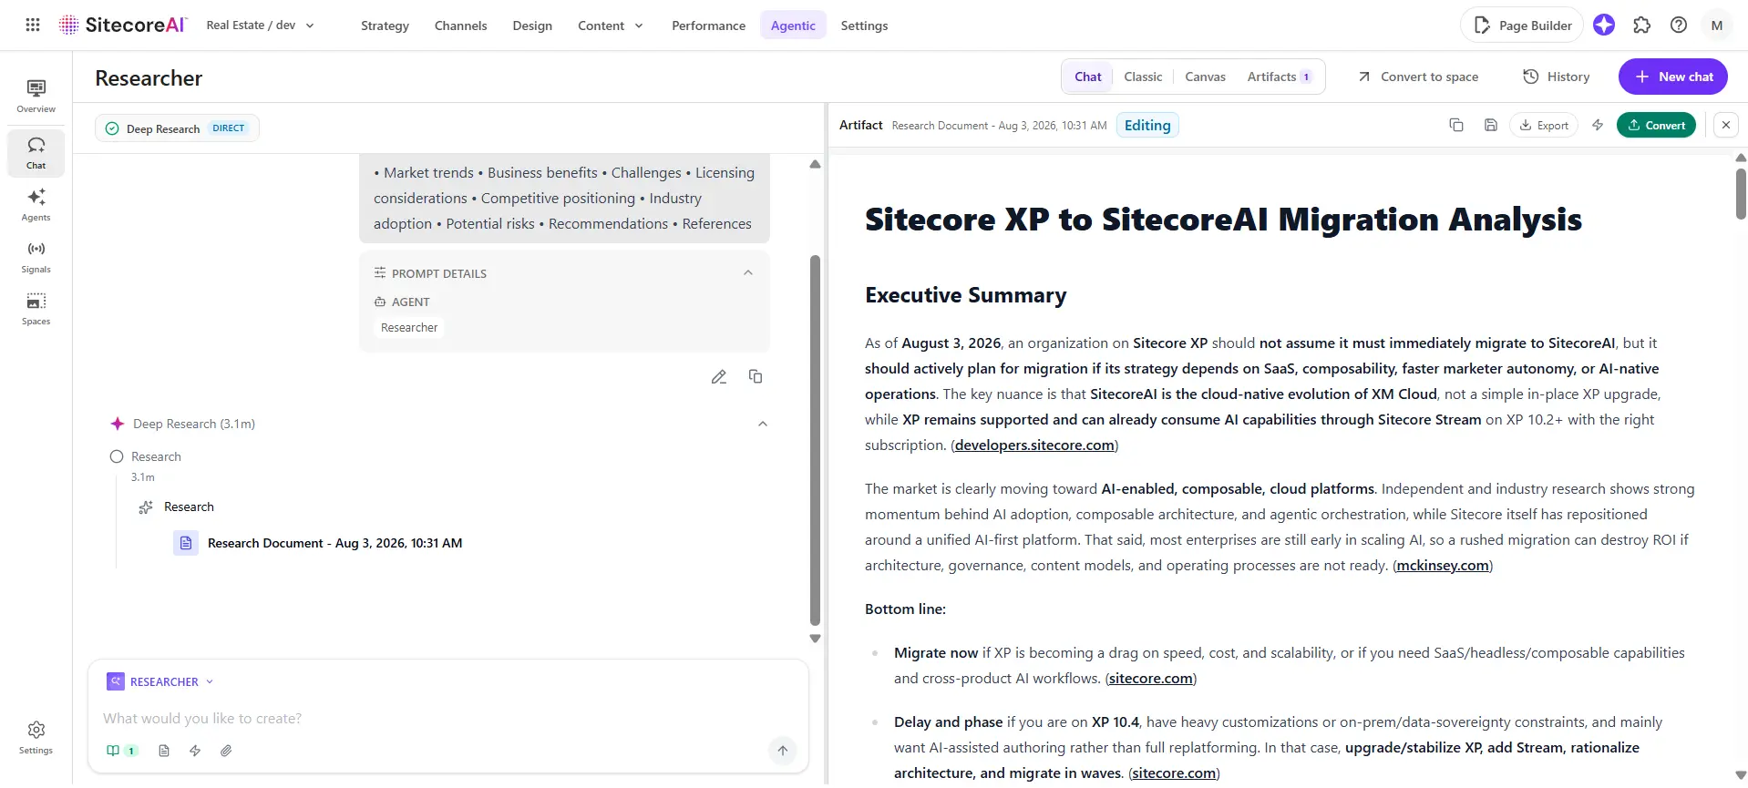Image resolution: width=1748 pixels, height=788 pixels.
Task: Click the chat scrollbar down arrow
Action: [x=815, y=639]
